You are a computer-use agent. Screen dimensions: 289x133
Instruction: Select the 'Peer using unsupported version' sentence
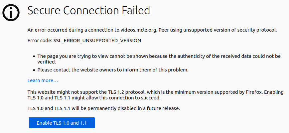[x=217, y=30]
